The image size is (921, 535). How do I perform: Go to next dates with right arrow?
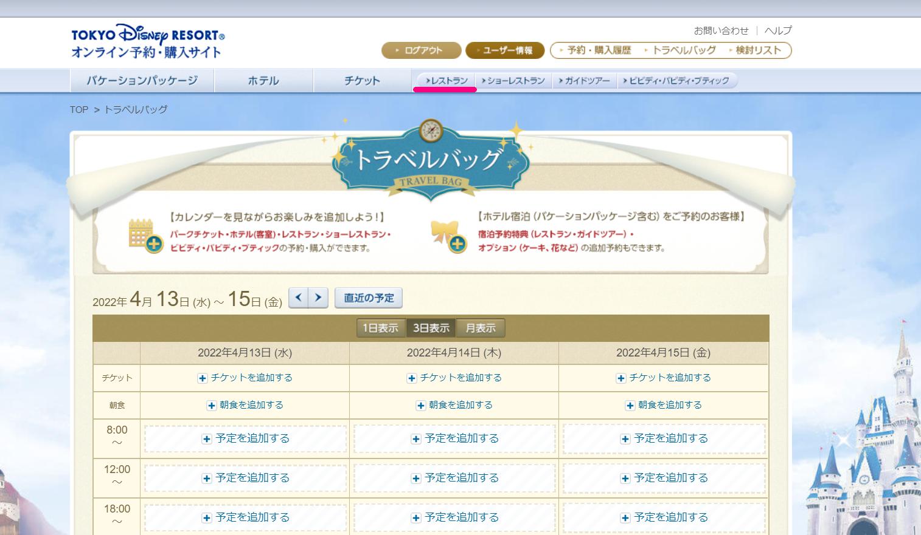point(318,298)
